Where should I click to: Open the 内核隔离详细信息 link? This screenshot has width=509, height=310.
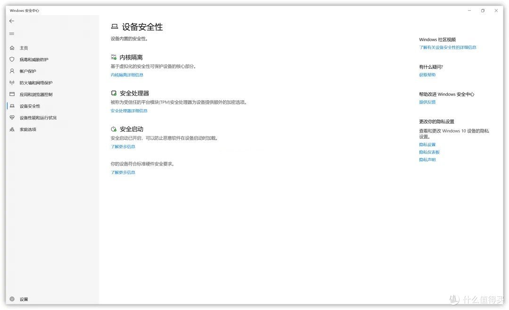pos(127,75)
